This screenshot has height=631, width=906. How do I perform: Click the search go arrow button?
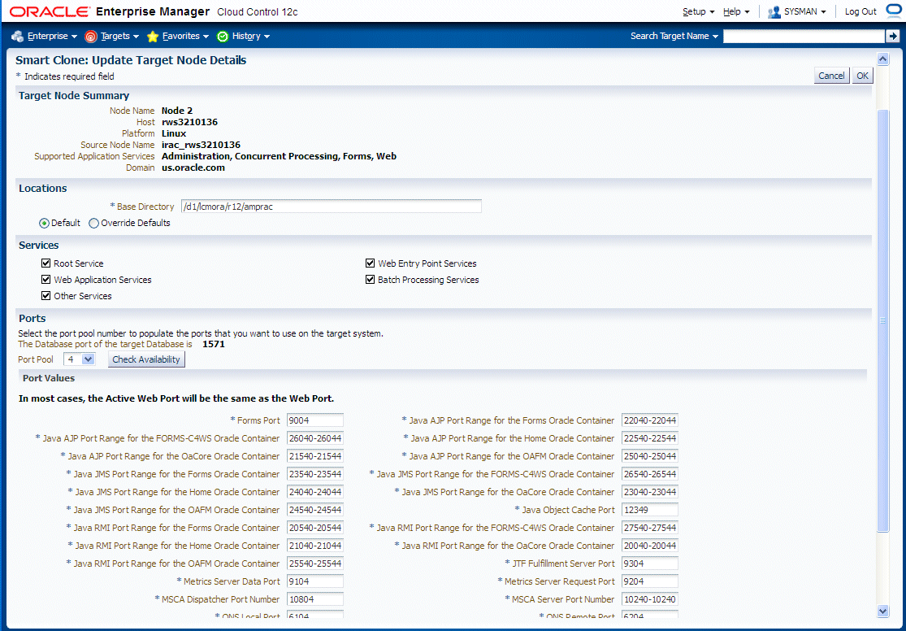(892, 36)
